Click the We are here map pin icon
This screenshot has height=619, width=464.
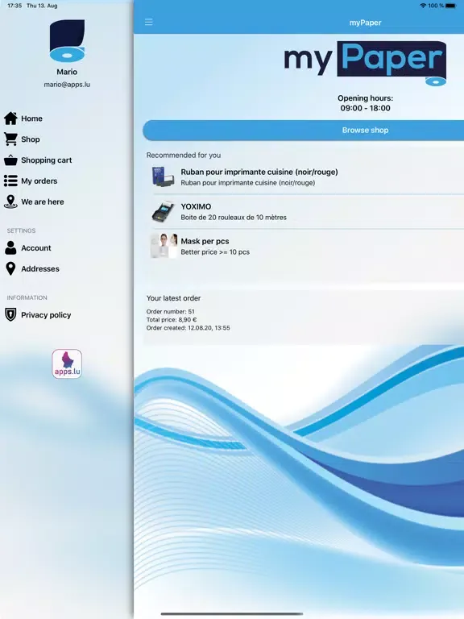[10, 201]
